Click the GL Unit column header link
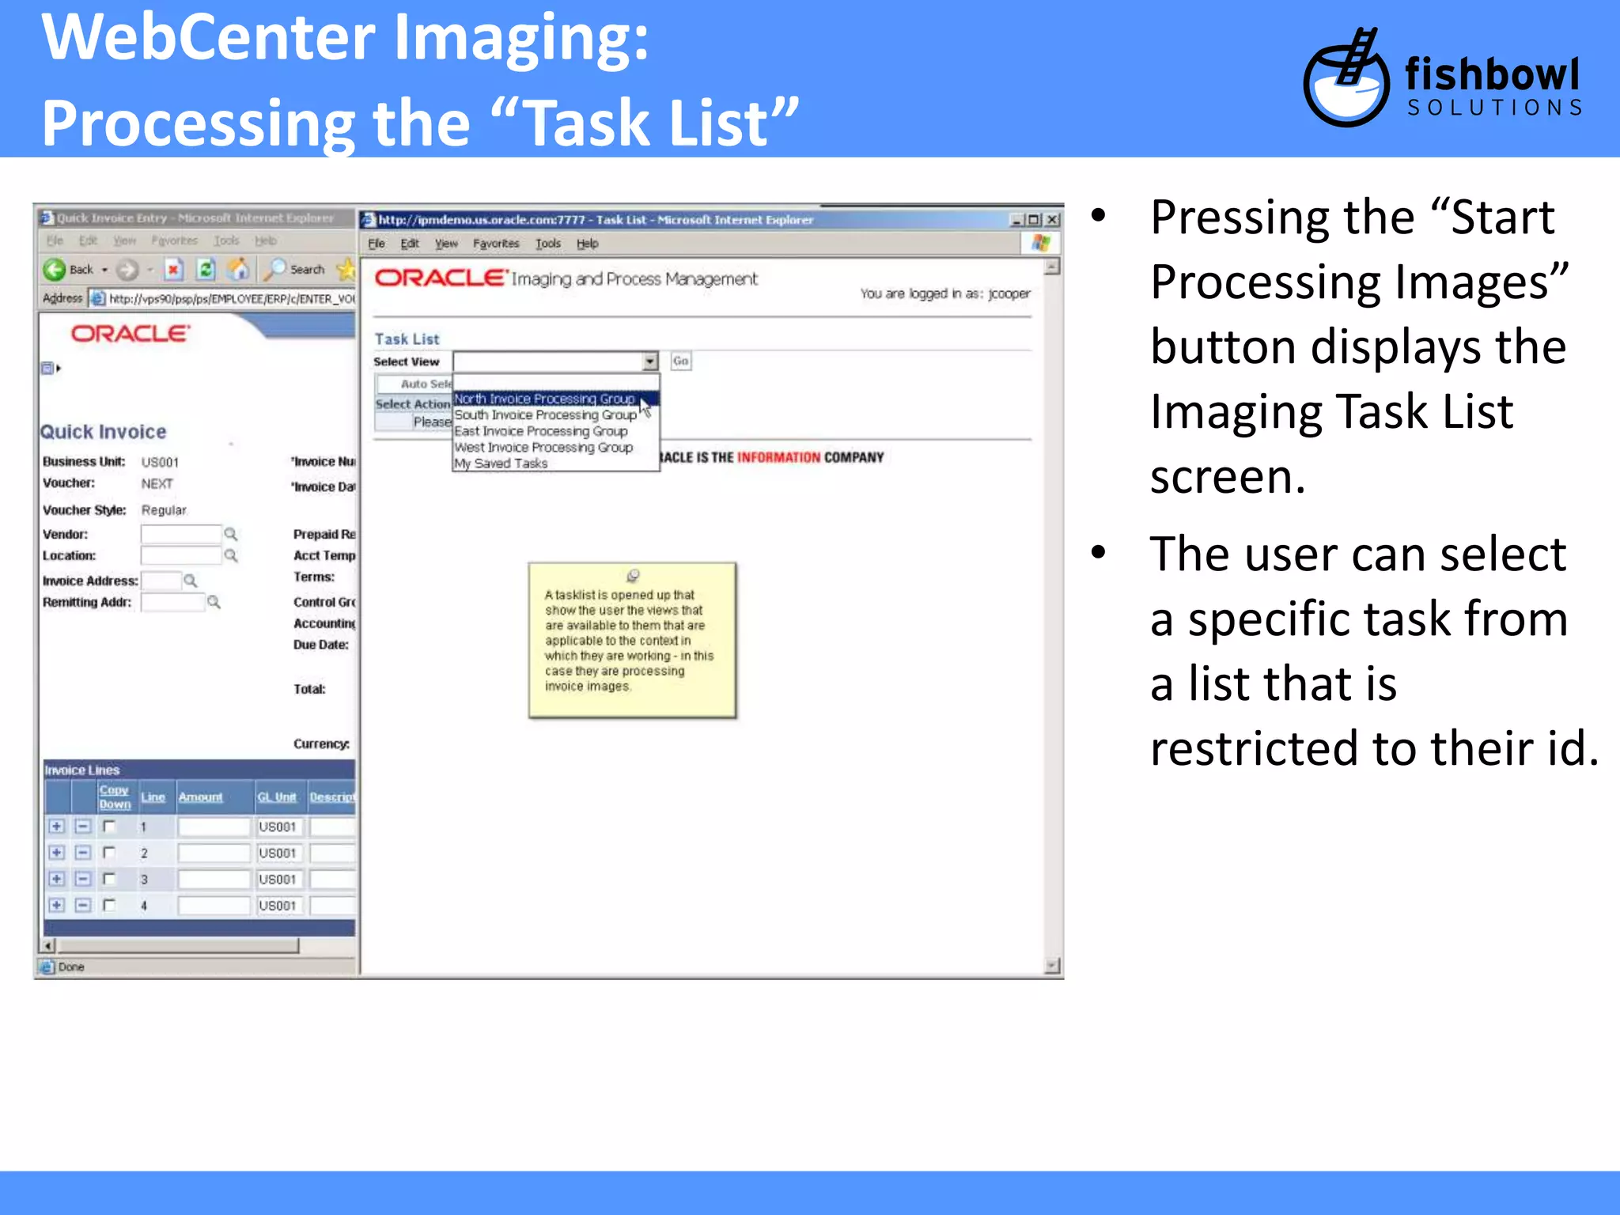 coord(277,797)
